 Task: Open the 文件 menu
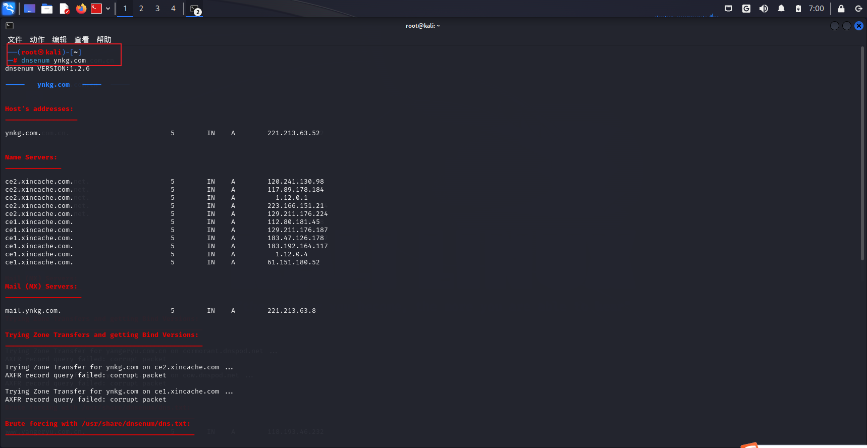point(15,39)
